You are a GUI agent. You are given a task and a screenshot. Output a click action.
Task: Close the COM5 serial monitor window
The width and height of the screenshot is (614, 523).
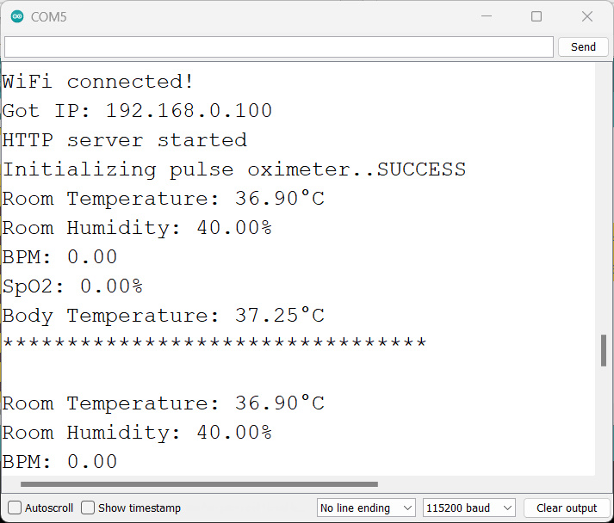click(x=587, y=16)
